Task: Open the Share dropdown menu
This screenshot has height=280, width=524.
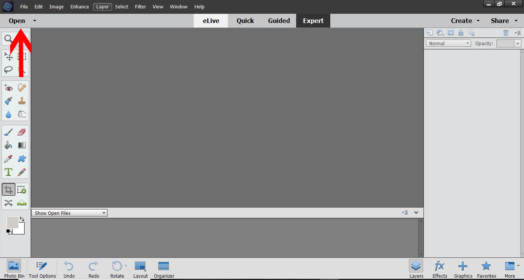Action: click(x=504, y=21)
